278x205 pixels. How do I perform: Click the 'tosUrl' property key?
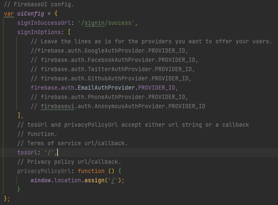27,152
